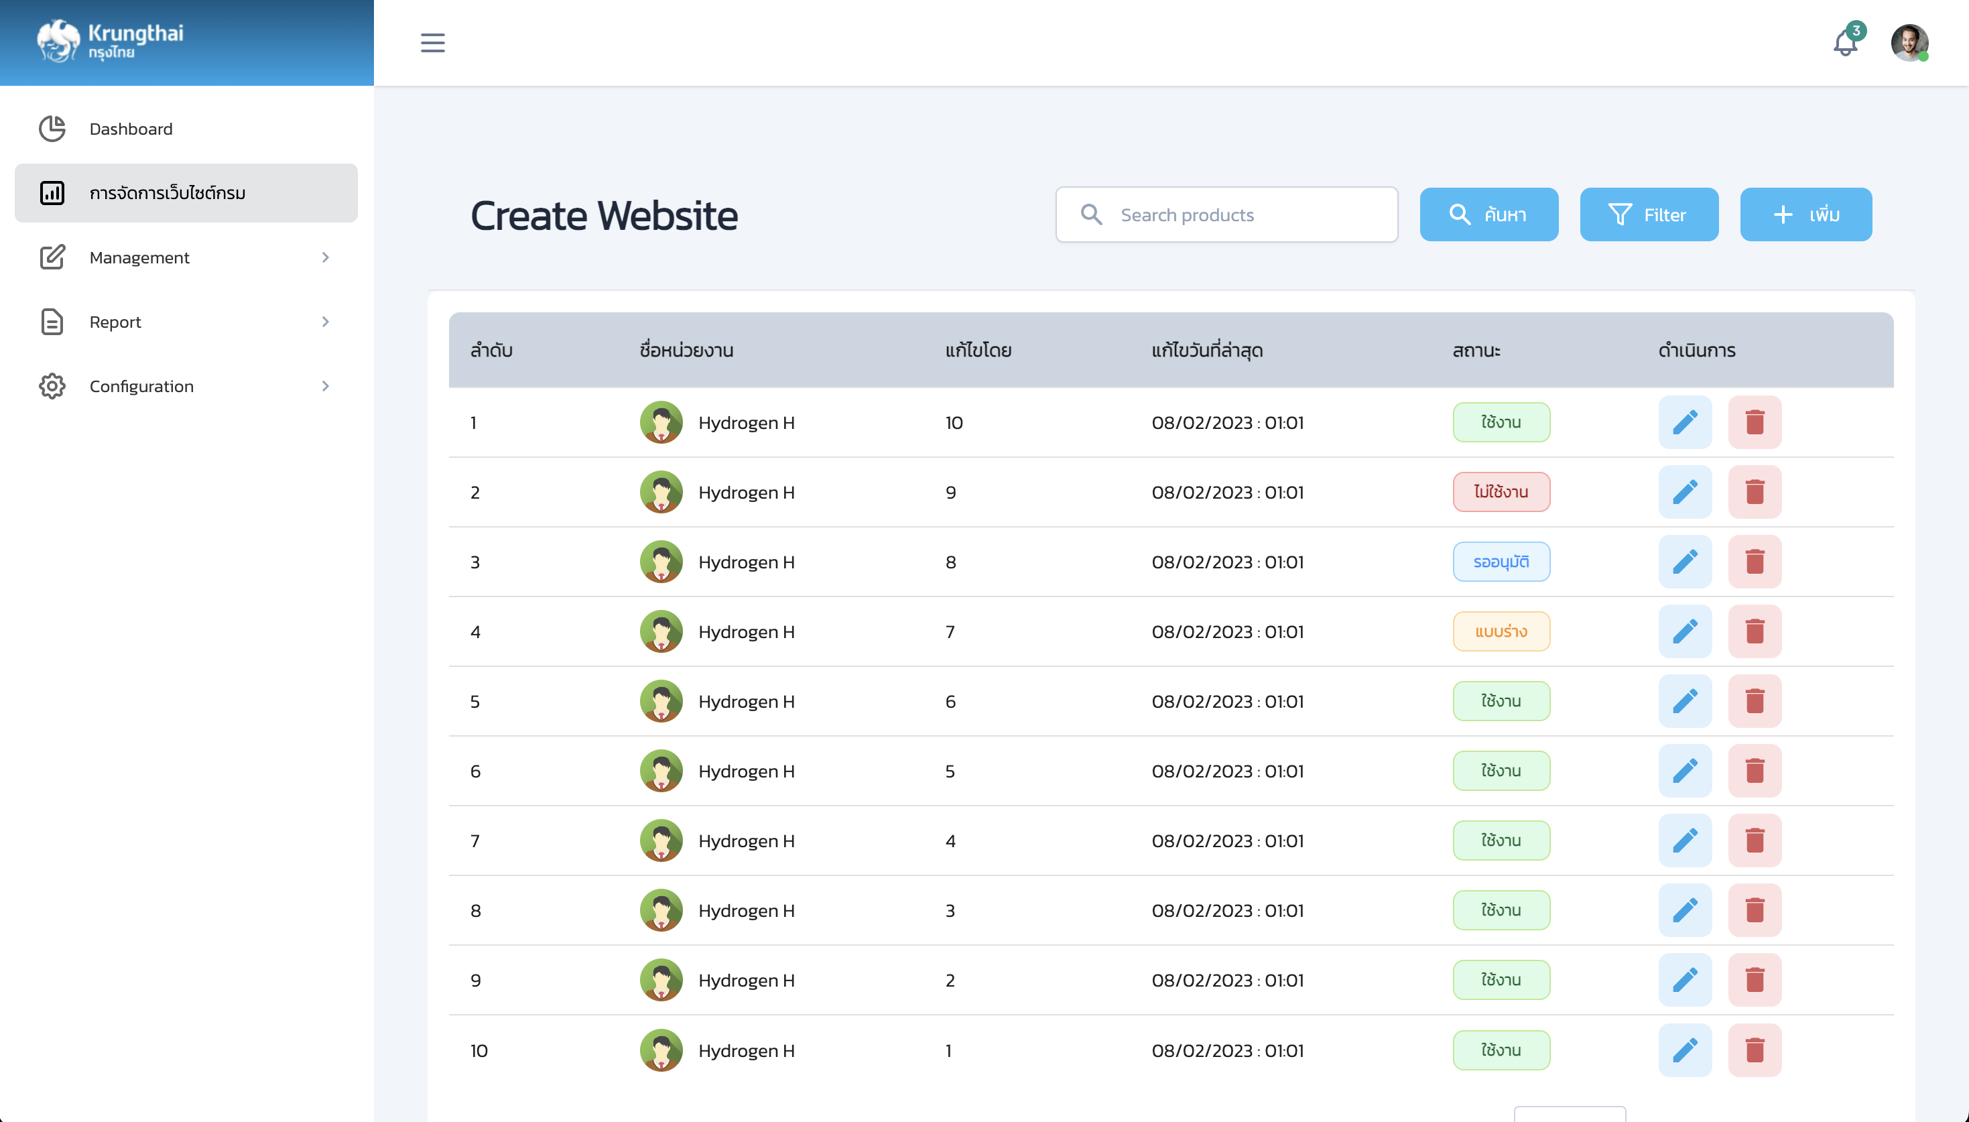Viewport: 1969px width, 1122px height.
Task: Edit row 5 with pencil icon
Action: (x=1685, y=701)
